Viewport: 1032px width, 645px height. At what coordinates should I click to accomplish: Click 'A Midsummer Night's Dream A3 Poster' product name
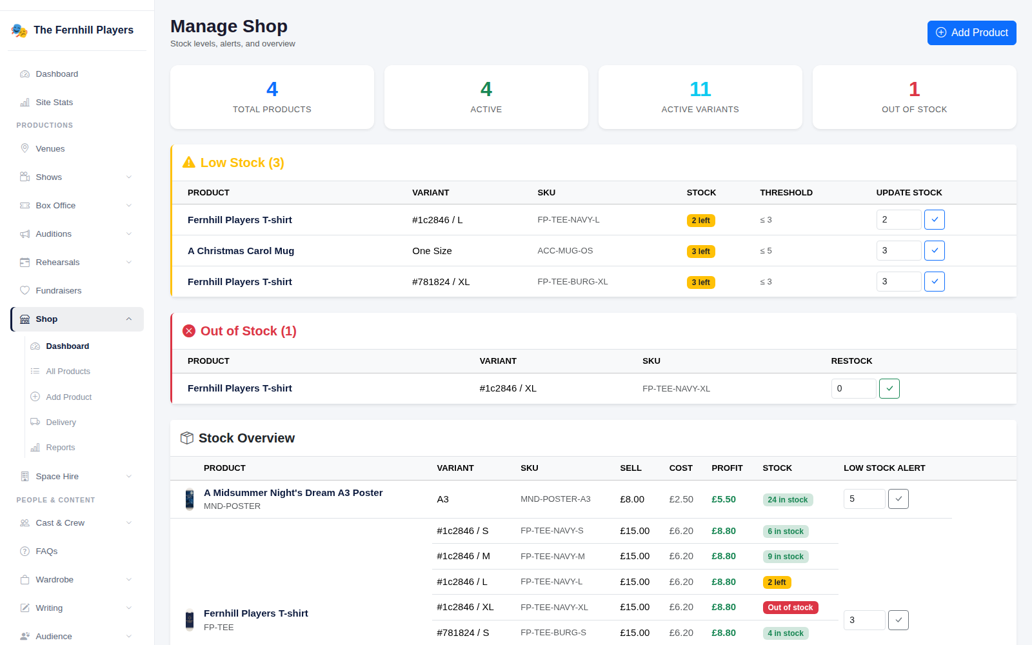pos(293,493)
